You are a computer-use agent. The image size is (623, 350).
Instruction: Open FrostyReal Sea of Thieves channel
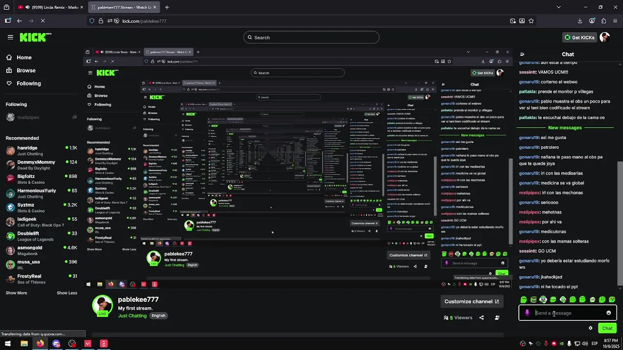tap(41, 279)
